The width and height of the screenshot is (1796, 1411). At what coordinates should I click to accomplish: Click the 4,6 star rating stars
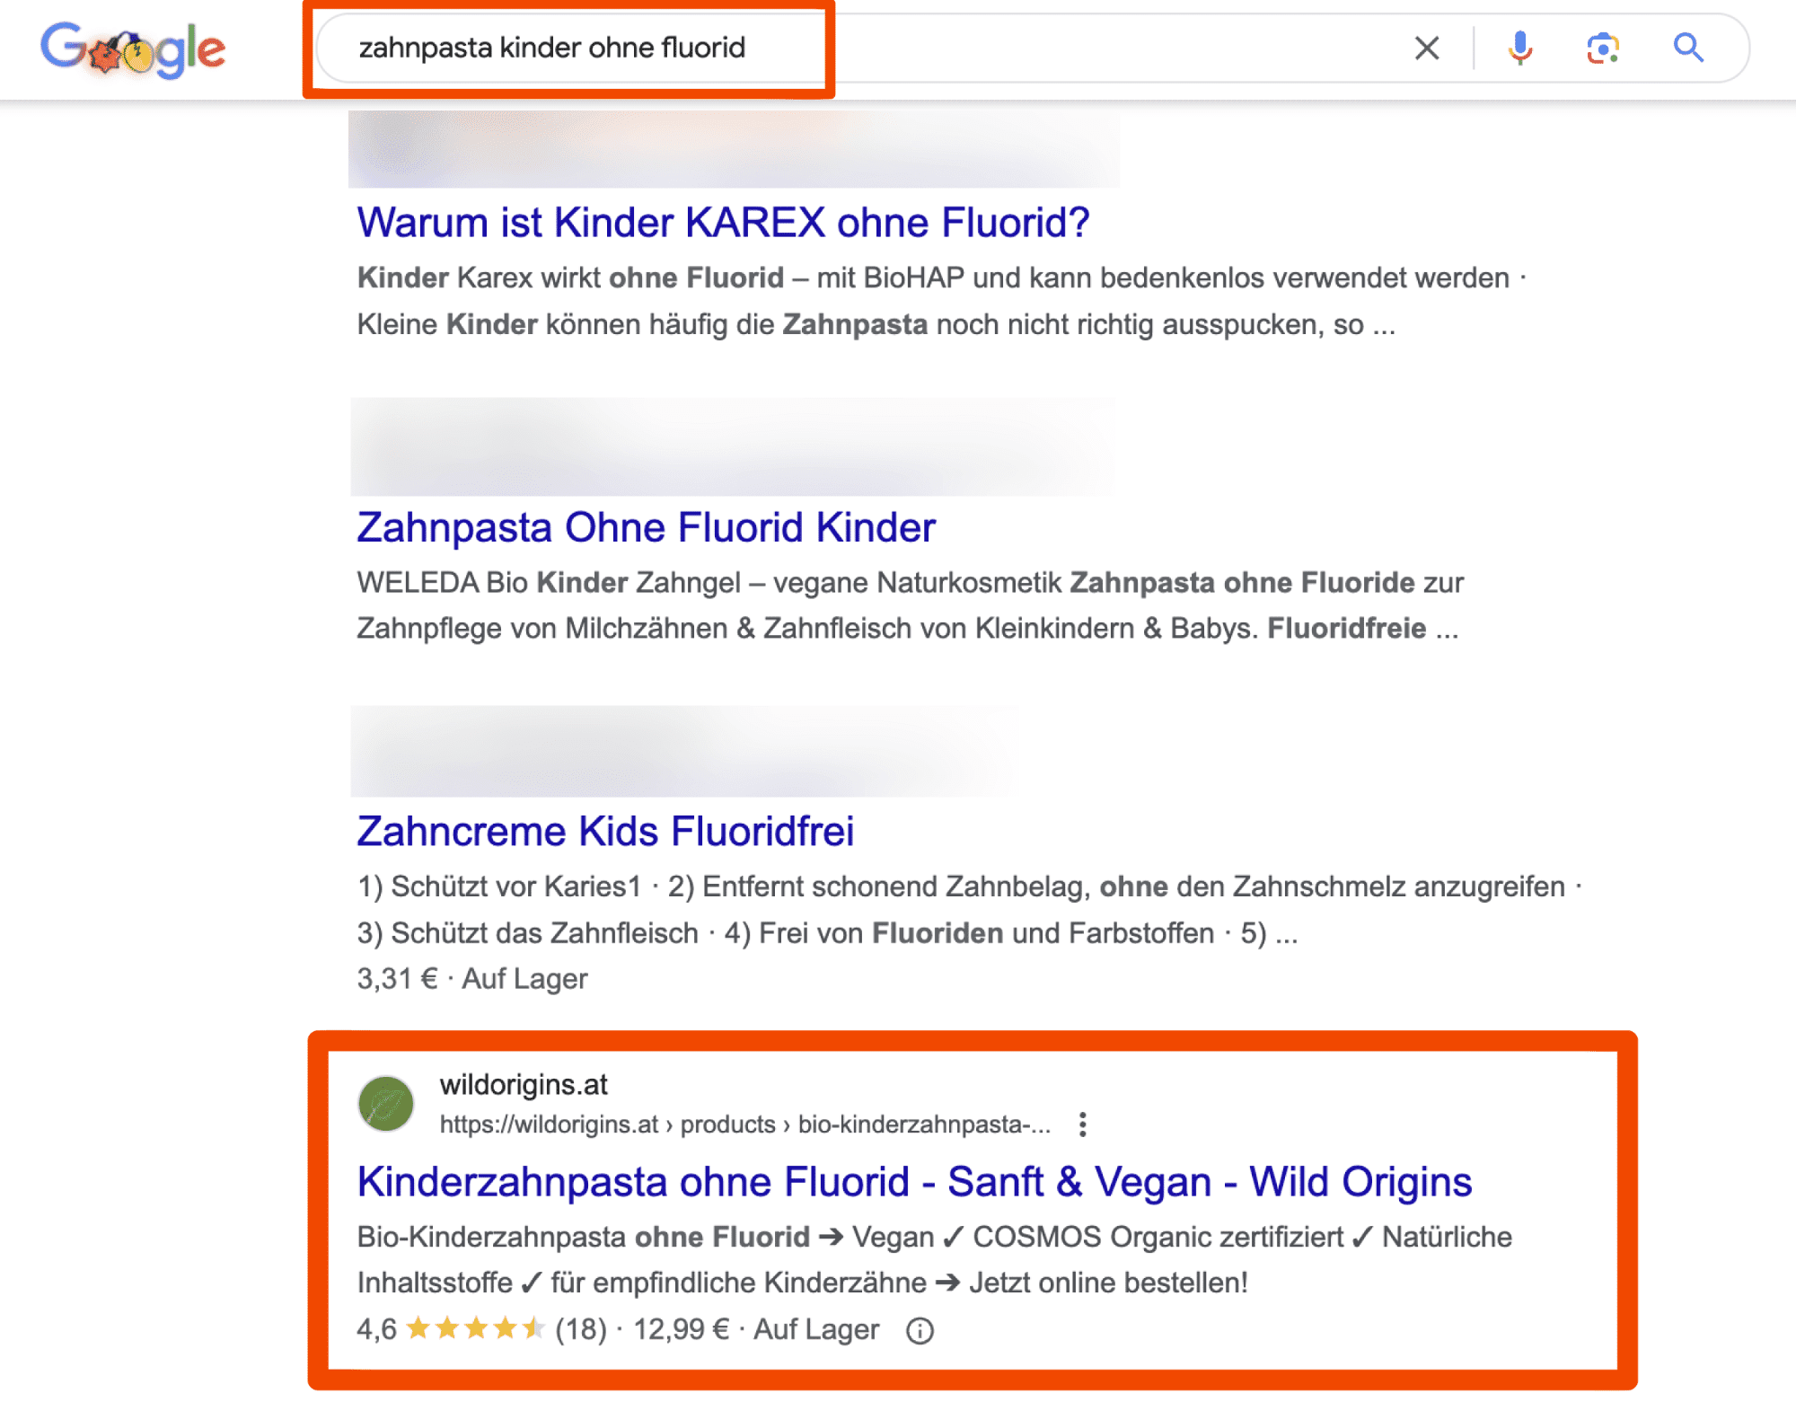point(475,1328)
